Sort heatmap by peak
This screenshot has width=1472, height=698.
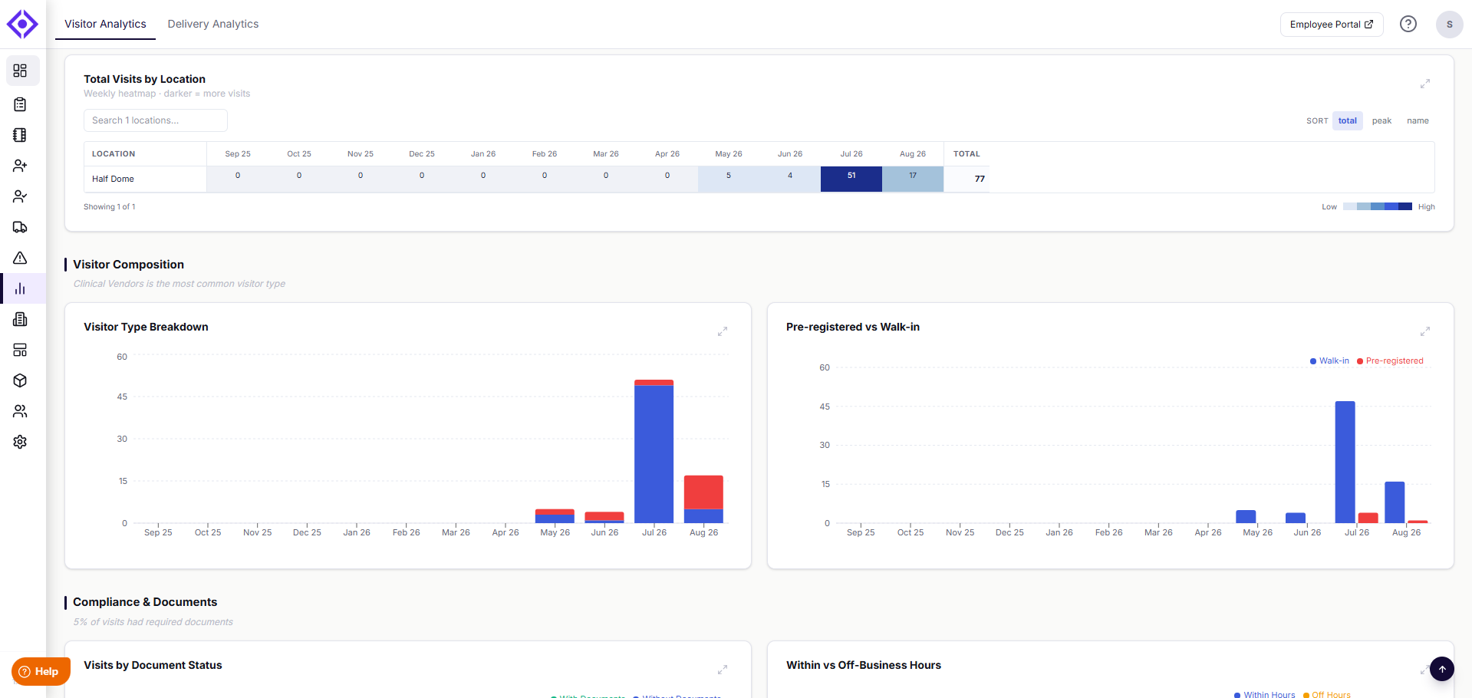click(x=1381, y=120)
